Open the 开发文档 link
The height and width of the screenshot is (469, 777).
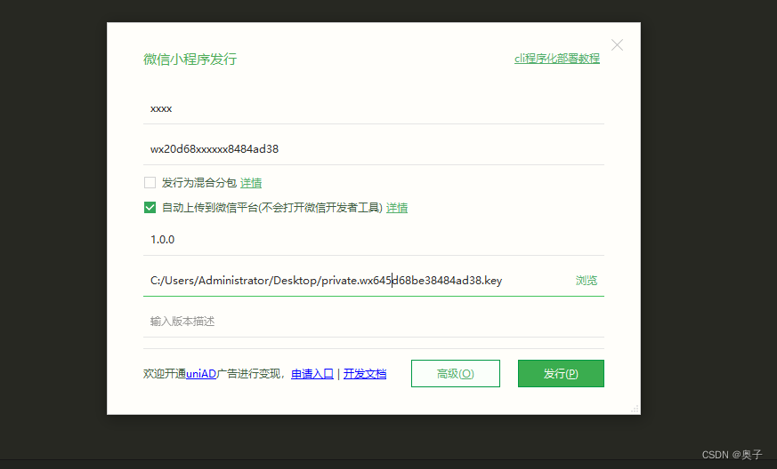[365, 374]
